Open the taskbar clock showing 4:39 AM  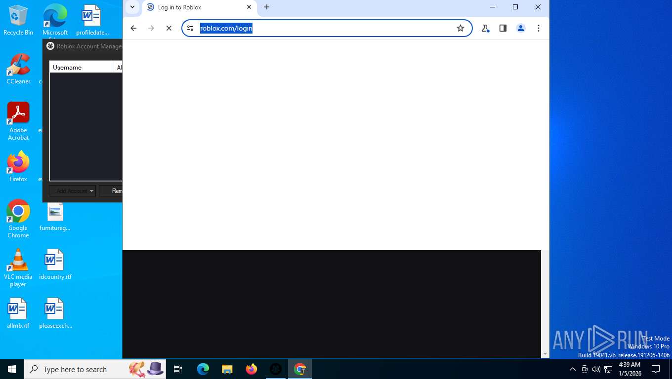click(630, 369)
